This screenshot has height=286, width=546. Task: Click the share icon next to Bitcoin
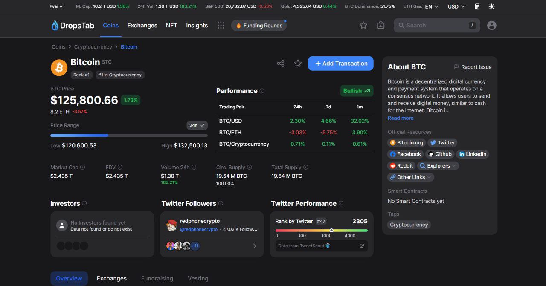click(281, 64)
